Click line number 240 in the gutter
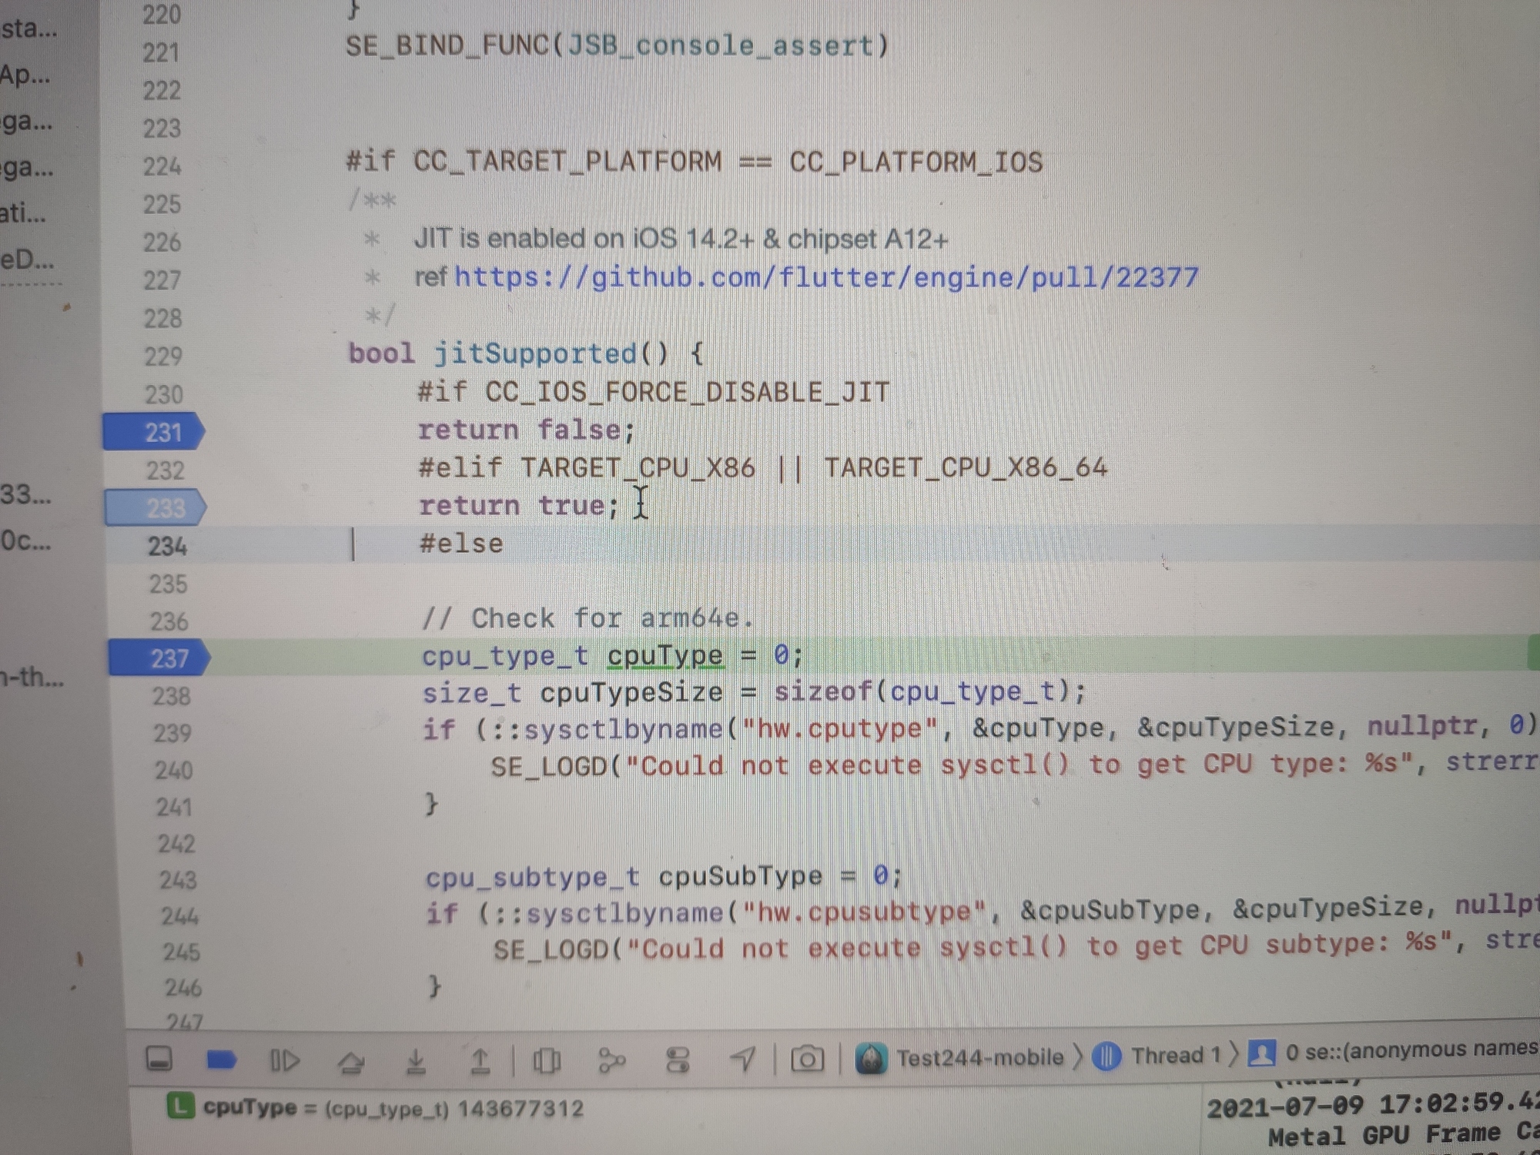Viewport: 1540px width, 1155px height. [x=173, y=769]
